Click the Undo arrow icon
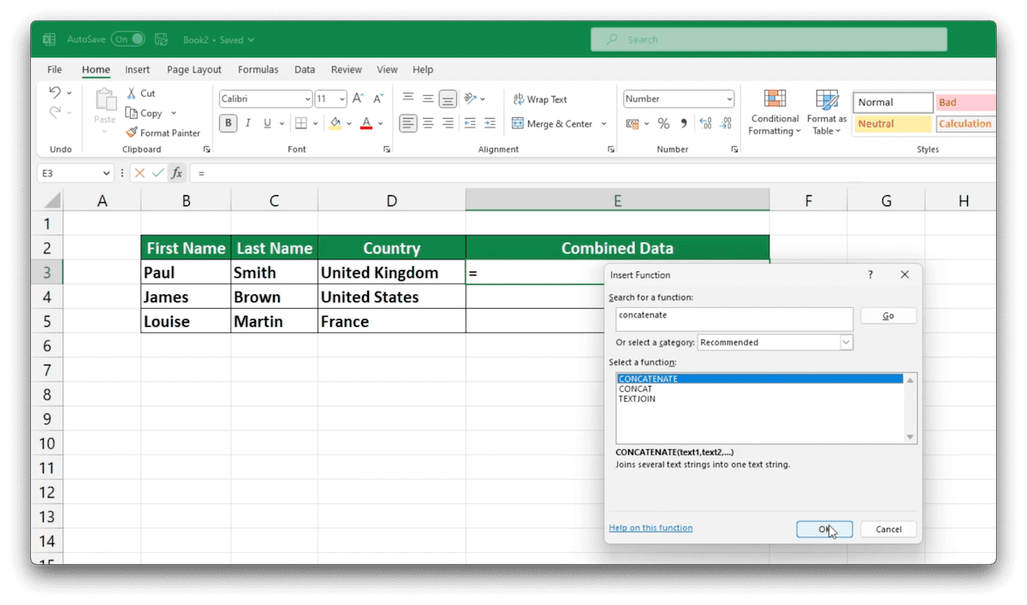The width and height of the screenshot is (1027, 605). (55, 92)
